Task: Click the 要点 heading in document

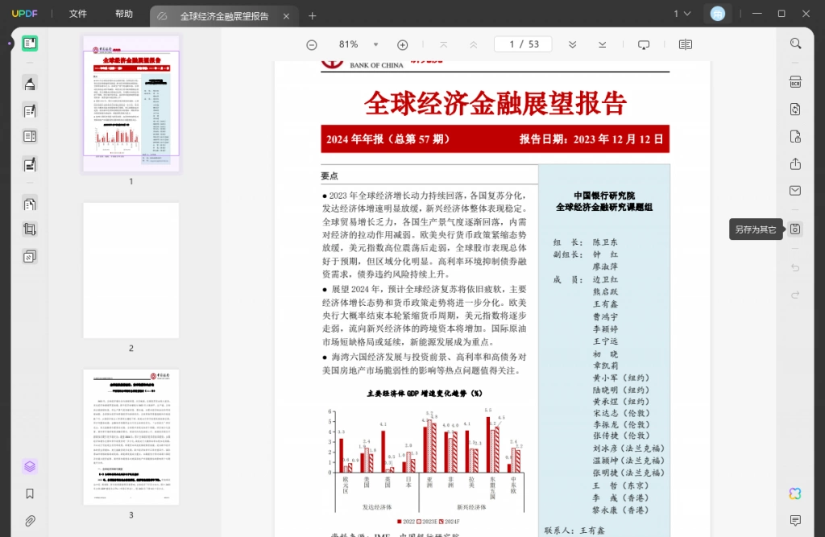Action: point(330,176)
